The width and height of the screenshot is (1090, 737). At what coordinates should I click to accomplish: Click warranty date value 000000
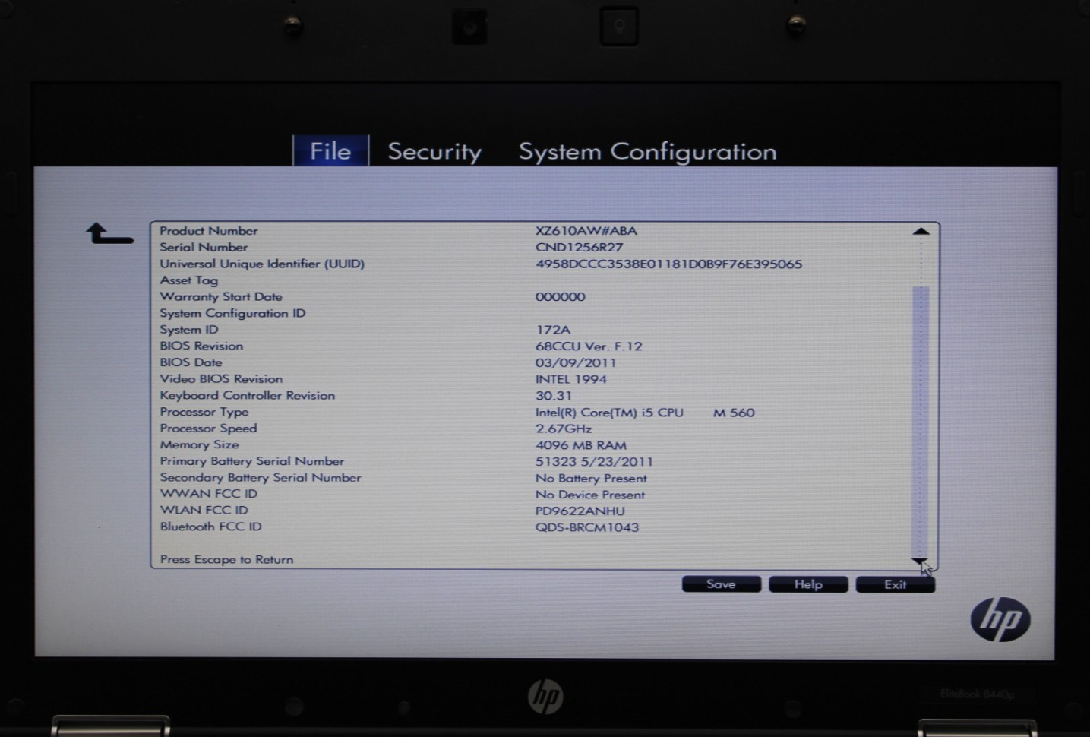click(x=561, y=297)
